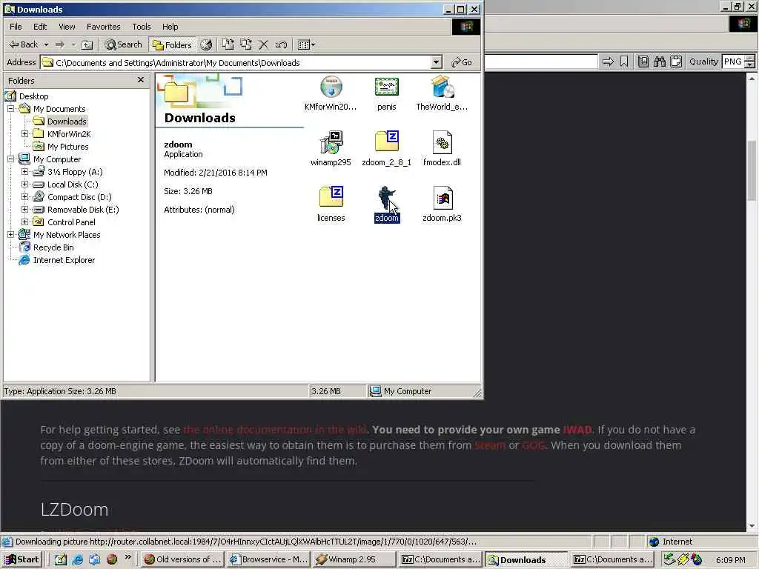Open the Search pane
Screen dimensions: 759x569
124,44
